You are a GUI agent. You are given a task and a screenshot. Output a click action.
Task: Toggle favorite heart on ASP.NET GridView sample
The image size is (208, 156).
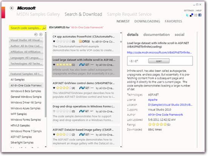pos(54,88)
